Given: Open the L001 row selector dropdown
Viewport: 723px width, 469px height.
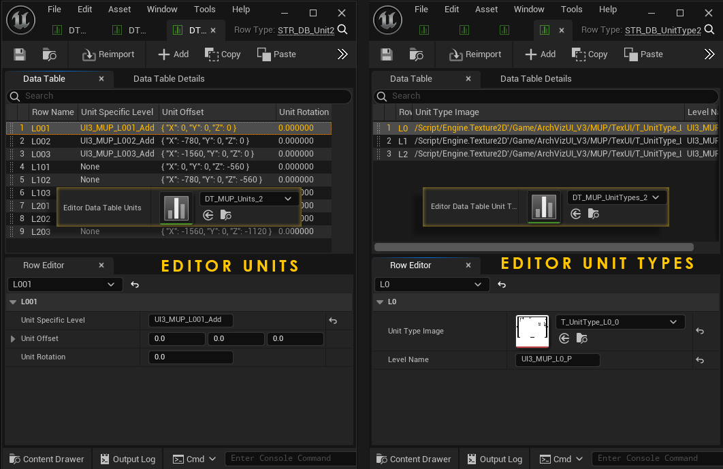Looking at the screenshot, I should [x=65, y=285].
